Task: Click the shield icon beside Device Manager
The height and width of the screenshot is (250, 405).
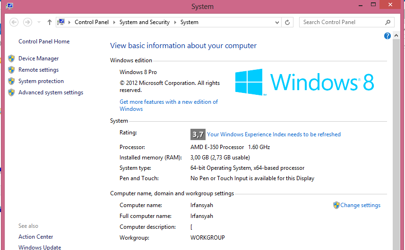Action: [x=11, y=58]
